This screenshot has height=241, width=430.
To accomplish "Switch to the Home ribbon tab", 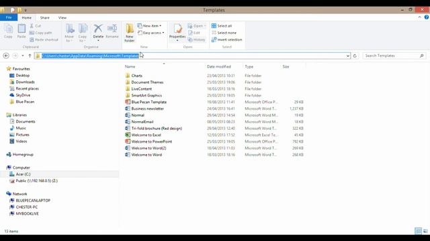I will [x=27, y=17].
